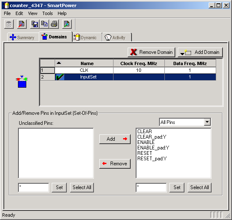The image size is (232, 220).
Task: Select the CLEAR_pad:Y pin
Action: (152, 137)
